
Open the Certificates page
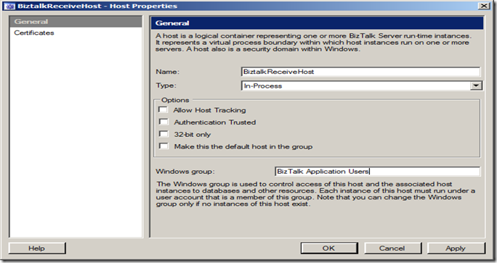pos(34,33)
